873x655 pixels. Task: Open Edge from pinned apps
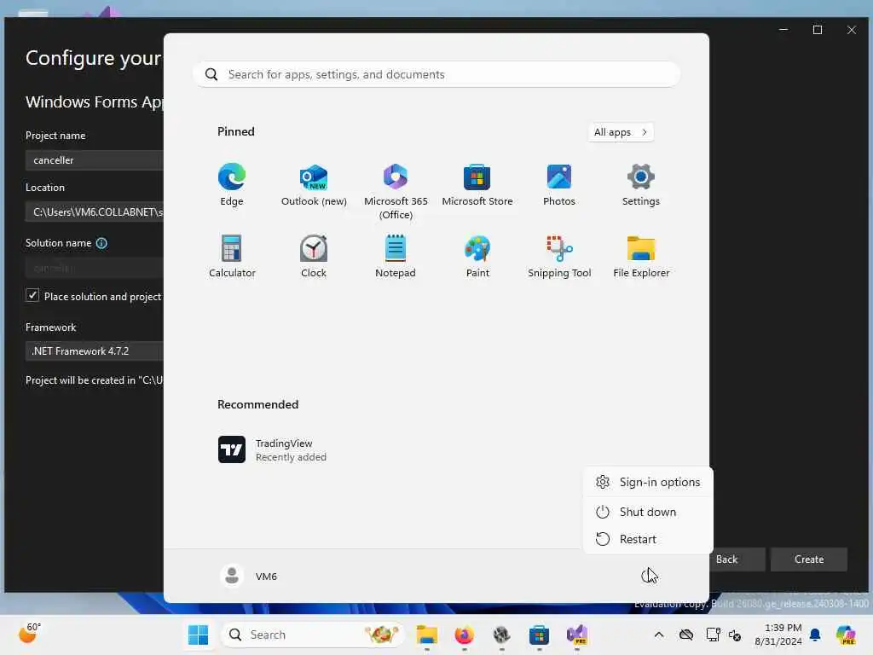coord(232,185)
